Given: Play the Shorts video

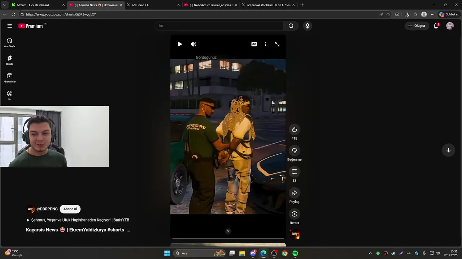Looking at the screenshot, I should pyautogui.click(x=180, y=44).
